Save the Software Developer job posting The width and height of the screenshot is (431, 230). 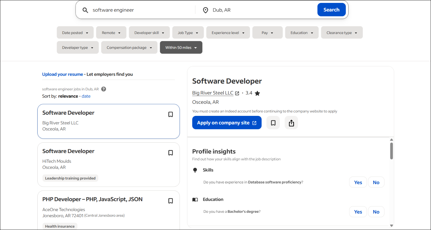(273, 122)
